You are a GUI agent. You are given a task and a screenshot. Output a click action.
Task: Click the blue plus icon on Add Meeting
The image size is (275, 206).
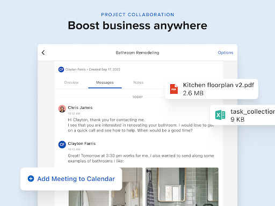[31, 179]
